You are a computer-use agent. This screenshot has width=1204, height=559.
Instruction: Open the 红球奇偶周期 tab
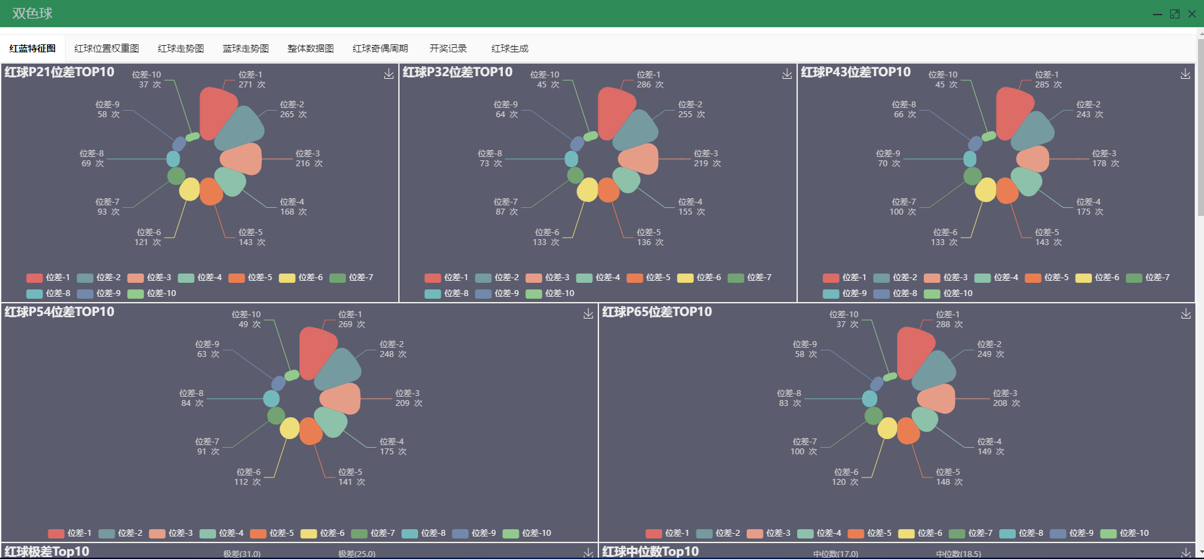[x=380, y=48]
